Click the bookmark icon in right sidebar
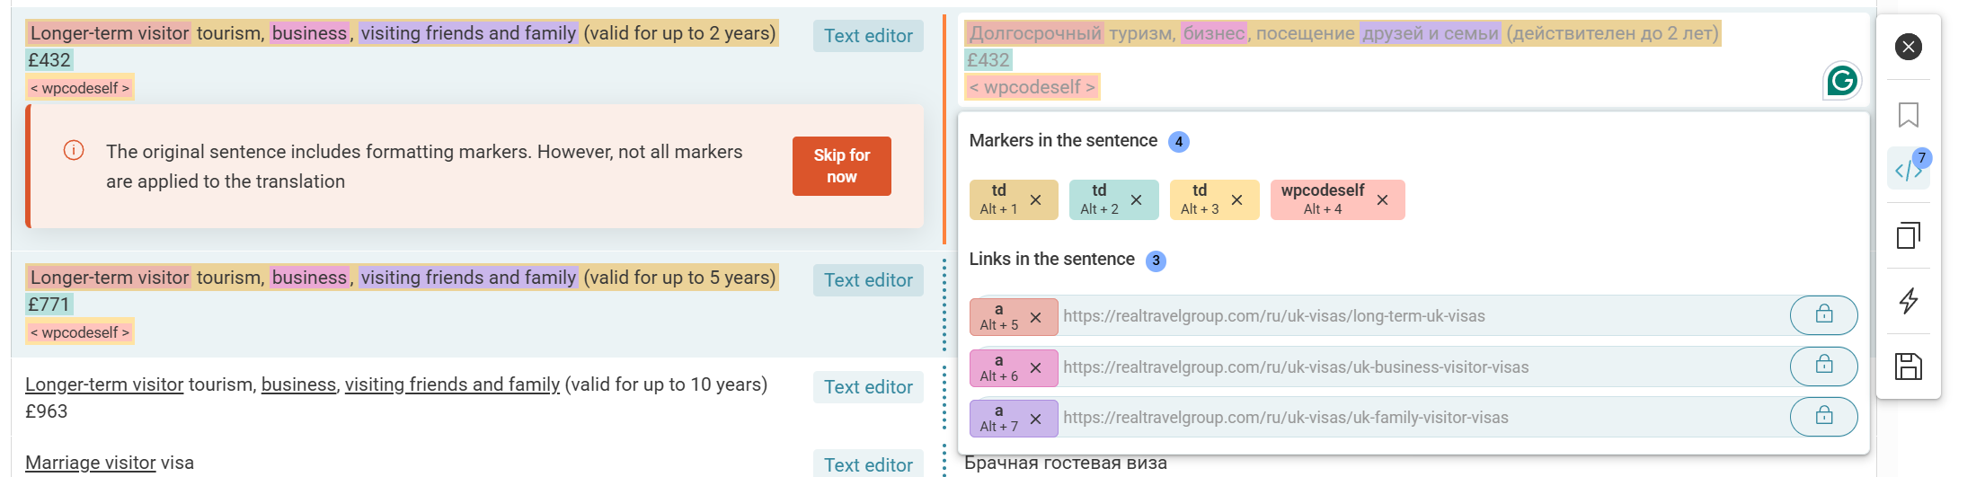The image size is (1985, 477). (x=1908, y=115)
